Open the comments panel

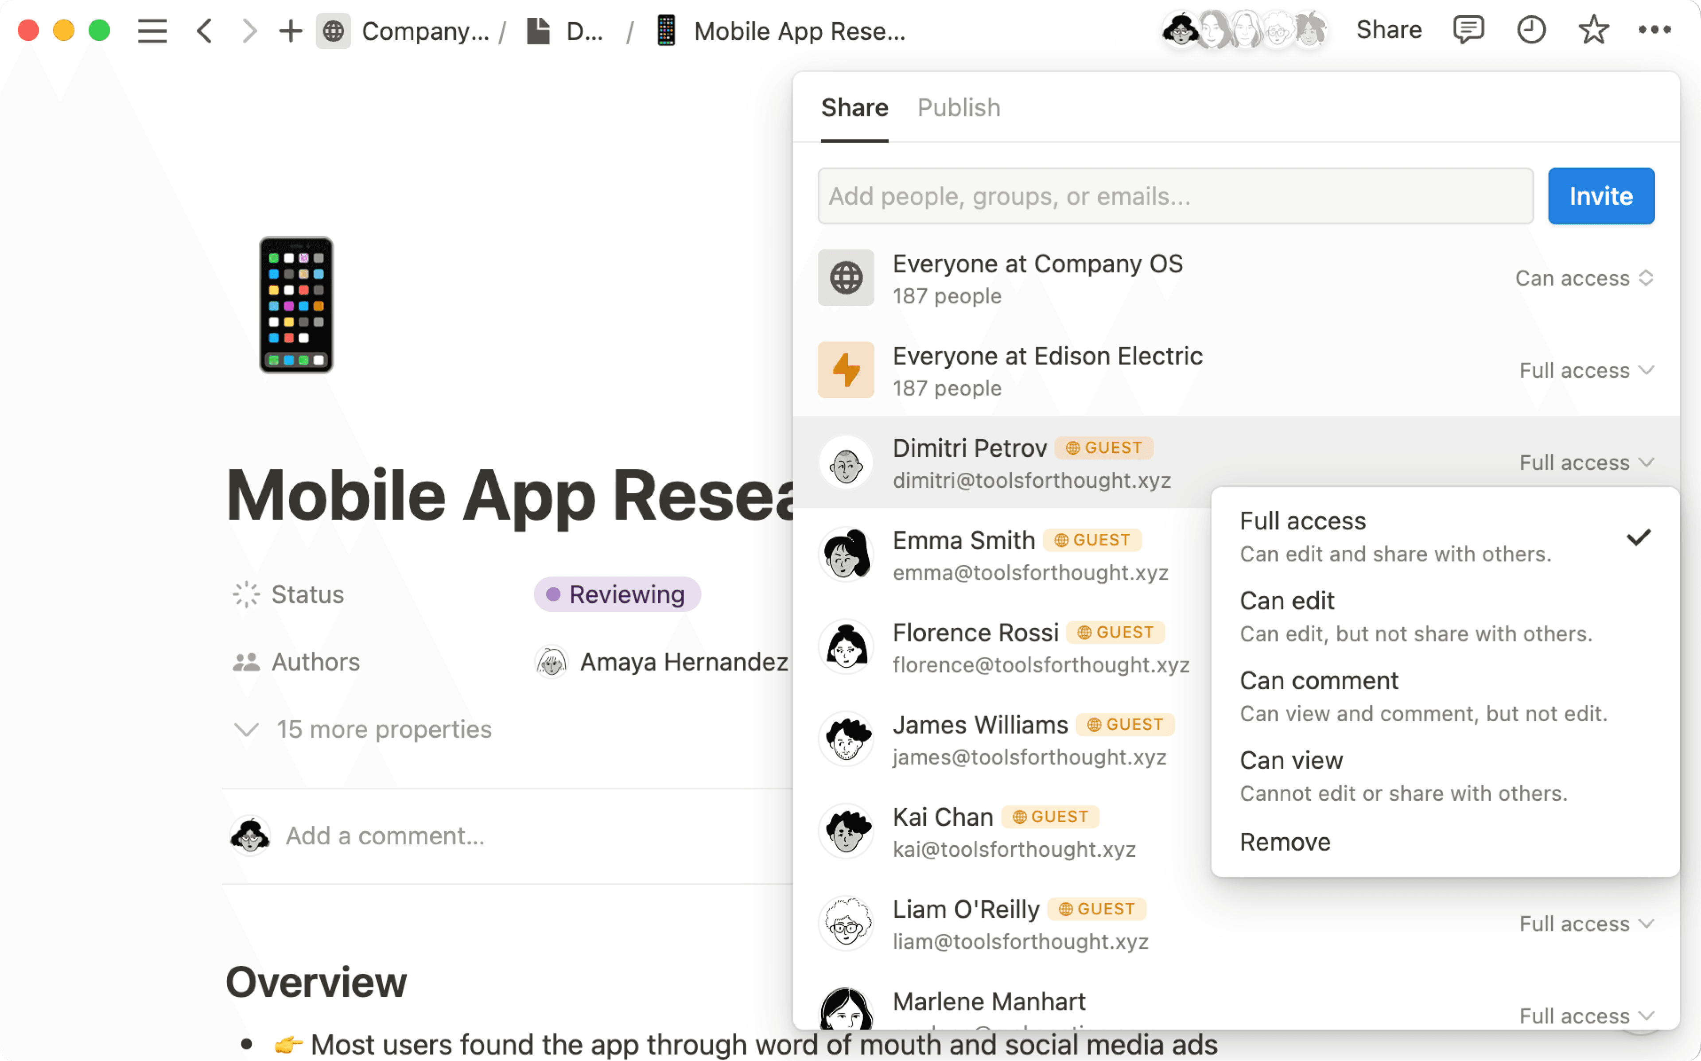[x=1469, y=30]
